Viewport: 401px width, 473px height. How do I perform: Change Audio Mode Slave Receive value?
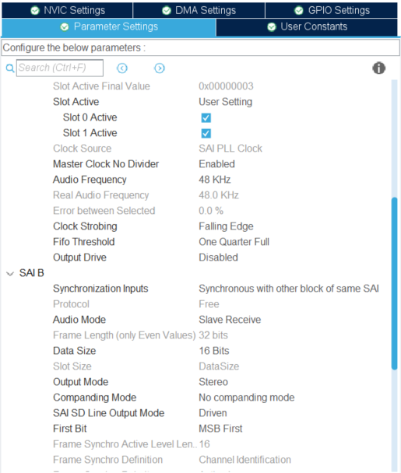tap(230, 320)
